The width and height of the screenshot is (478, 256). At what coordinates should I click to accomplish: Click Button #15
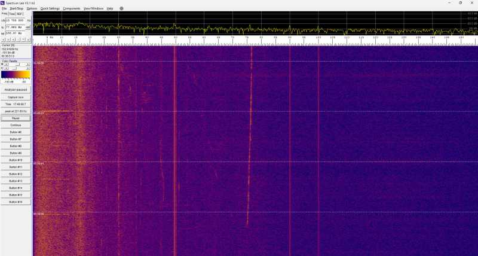(16, 195)
